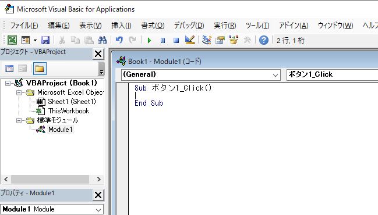
Task: Open the ファイル(F) menu
Action: (x=24, y=25)
